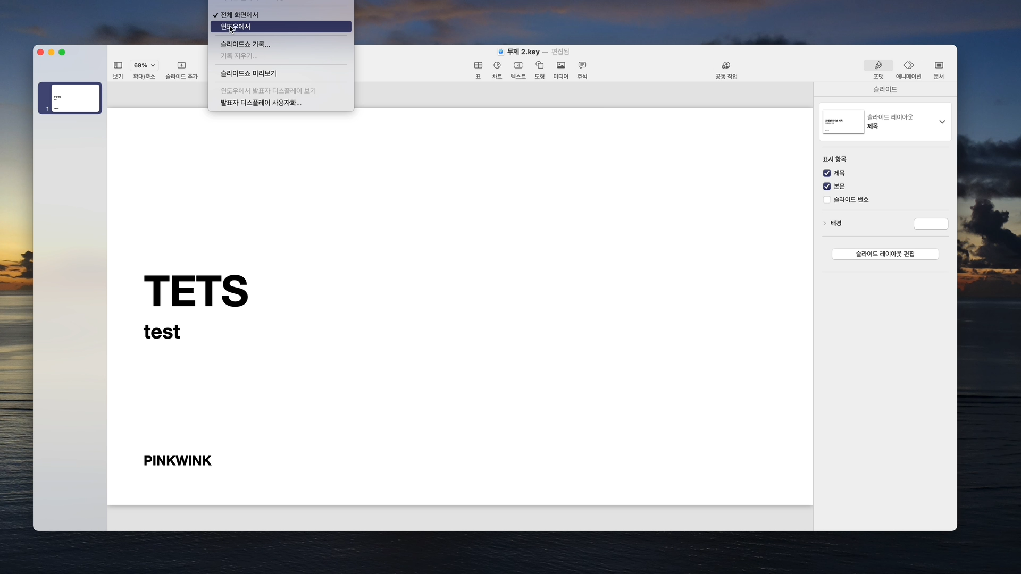Click the background color swatch
This screenshot has height=574, width=1021.
[931, 224]
